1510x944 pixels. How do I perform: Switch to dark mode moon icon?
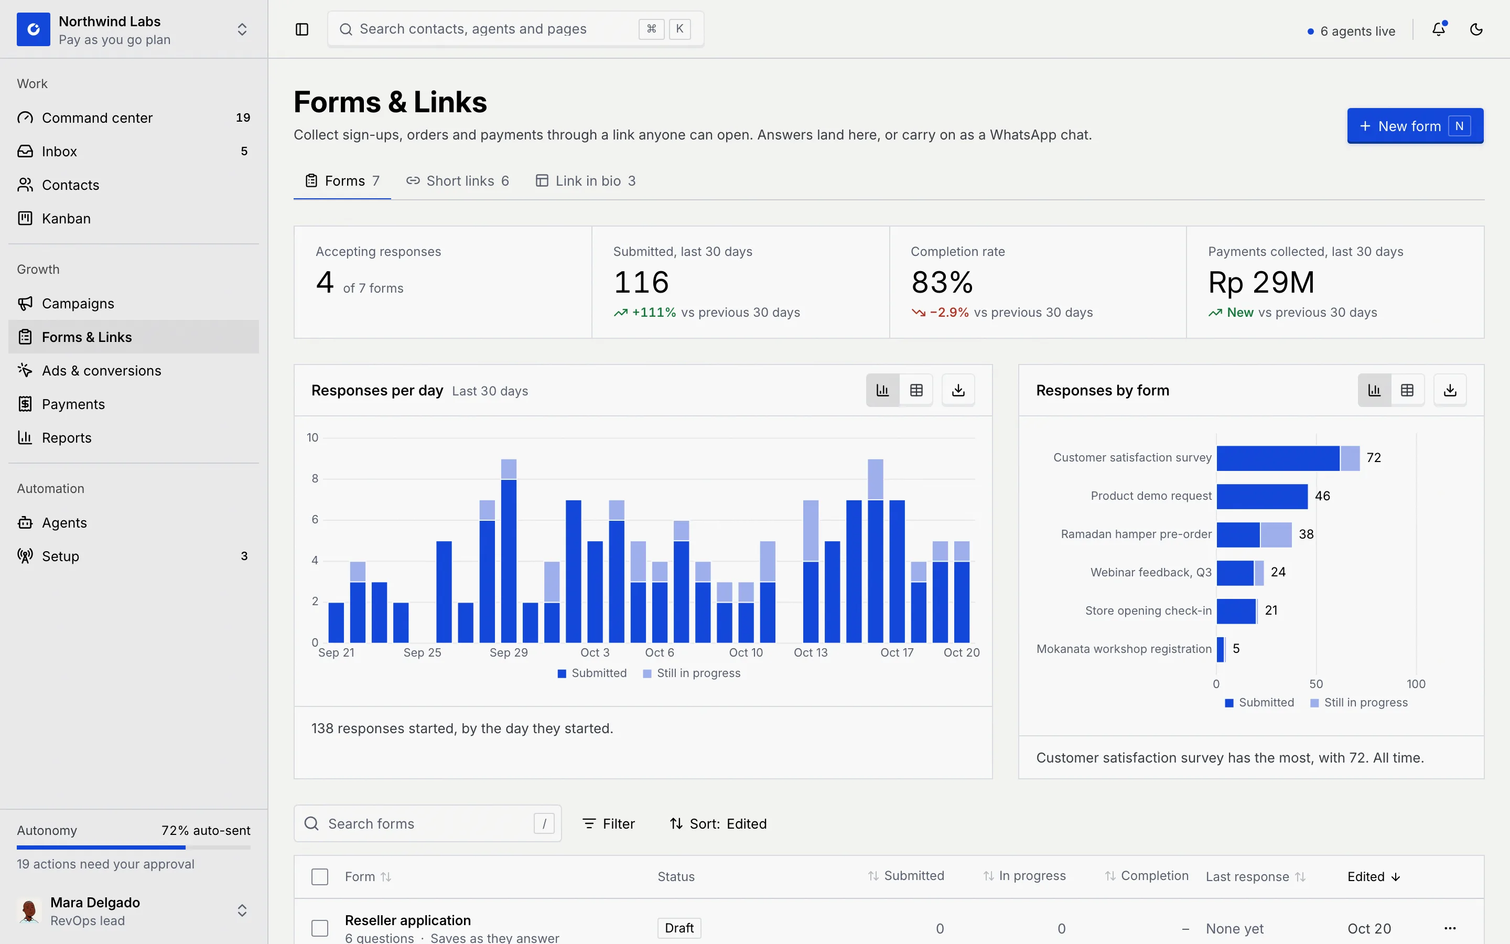point(1476,29)
